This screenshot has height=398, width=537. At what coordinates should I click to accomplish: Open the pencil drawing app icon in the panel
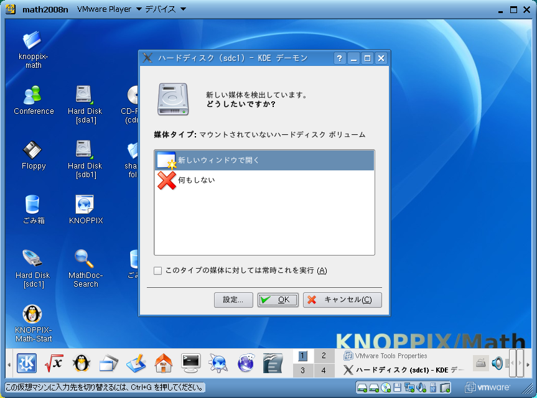click(136, 363)
